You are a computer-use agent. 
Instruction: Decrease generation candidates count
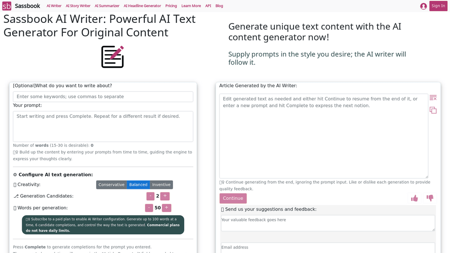[150, 196]
